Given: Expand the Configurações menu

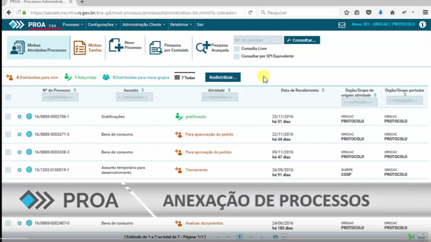Looking at the screenshot, I should click(102, 25).
